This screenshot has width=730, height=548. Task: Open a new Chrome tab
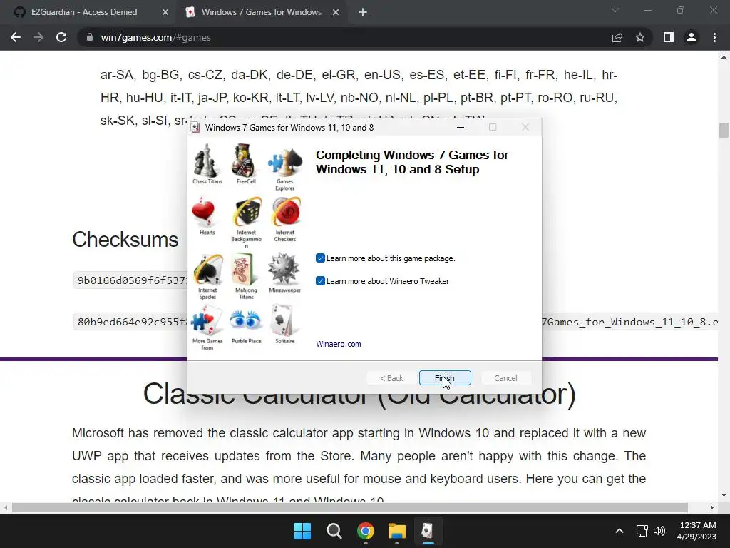coord(363,13)
